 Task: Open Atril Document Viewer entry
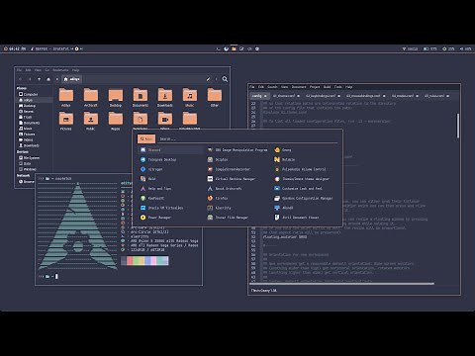305,218
